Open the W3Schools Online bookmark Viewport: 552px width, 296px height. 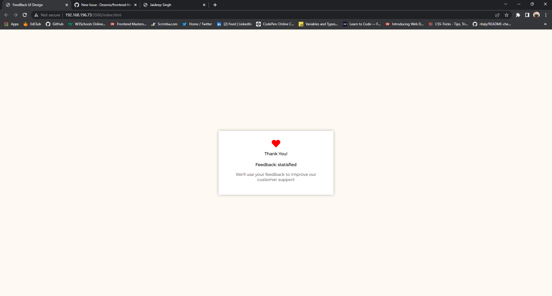(86, 24)
